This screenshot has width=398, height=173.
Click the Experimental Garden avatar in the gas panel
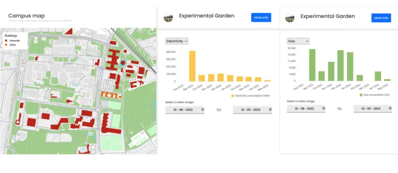point(290,18)
